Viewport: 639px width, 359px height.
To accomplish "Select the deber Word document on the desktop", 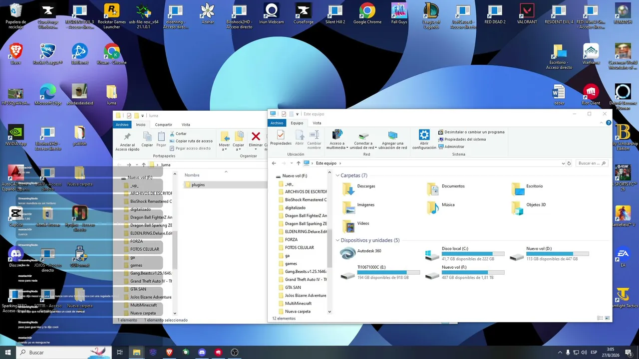I will coord(559,95).
